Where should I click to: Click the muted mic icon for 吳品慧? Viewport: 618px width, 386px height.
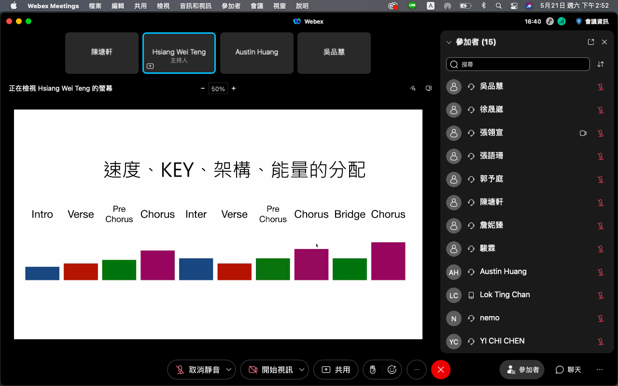(601, 86)
